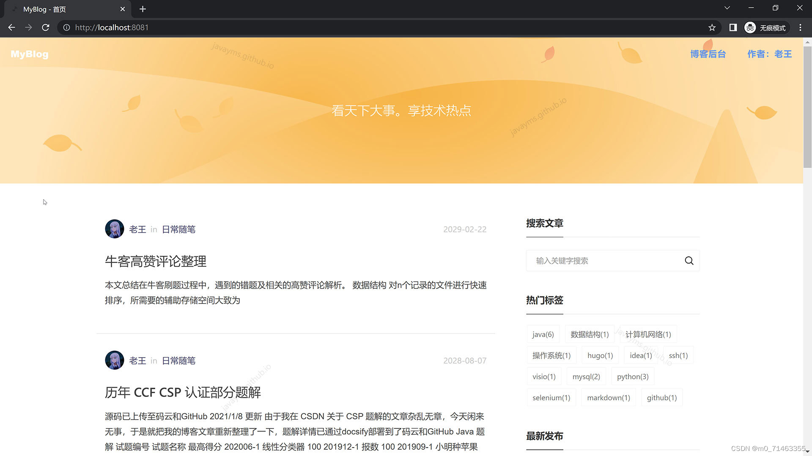The height and width of the screenshot is (456, 812).
Task: Click the search magnifier icon
Action: pyautogui.click(x=689, y=261)
